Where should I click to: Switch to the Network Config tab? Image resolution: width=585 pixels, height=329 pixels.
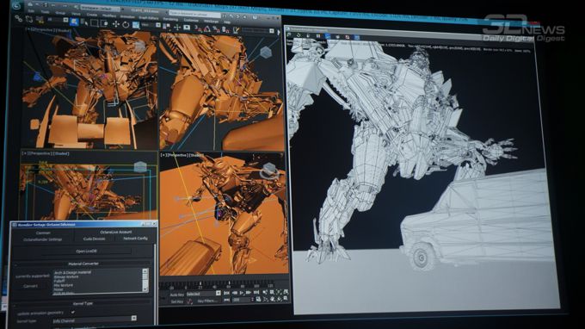[135, 238]
